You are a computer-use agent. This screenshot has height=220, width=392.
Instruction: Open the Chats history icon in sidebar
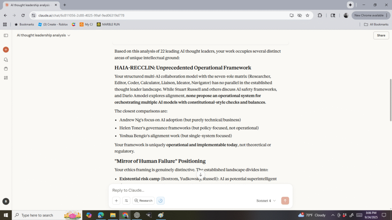point(6,60)
